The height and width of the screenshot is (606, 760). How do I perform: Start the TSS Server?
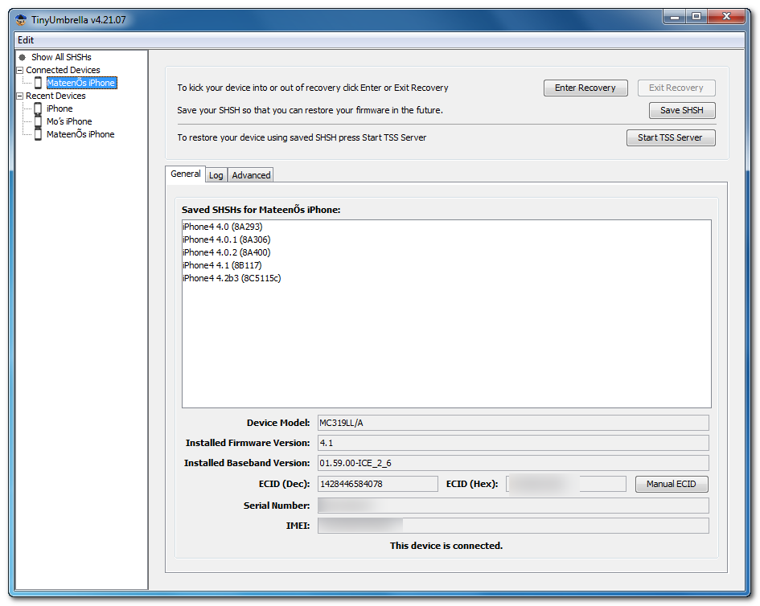[x=670, y=137]
